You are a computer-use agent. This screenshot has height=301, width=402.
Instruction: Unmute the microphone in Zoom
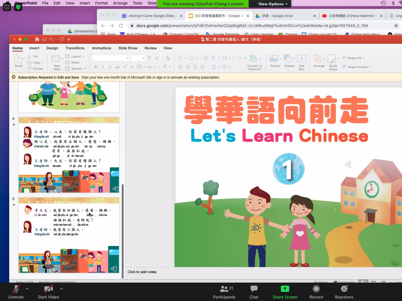coord(16,292)
